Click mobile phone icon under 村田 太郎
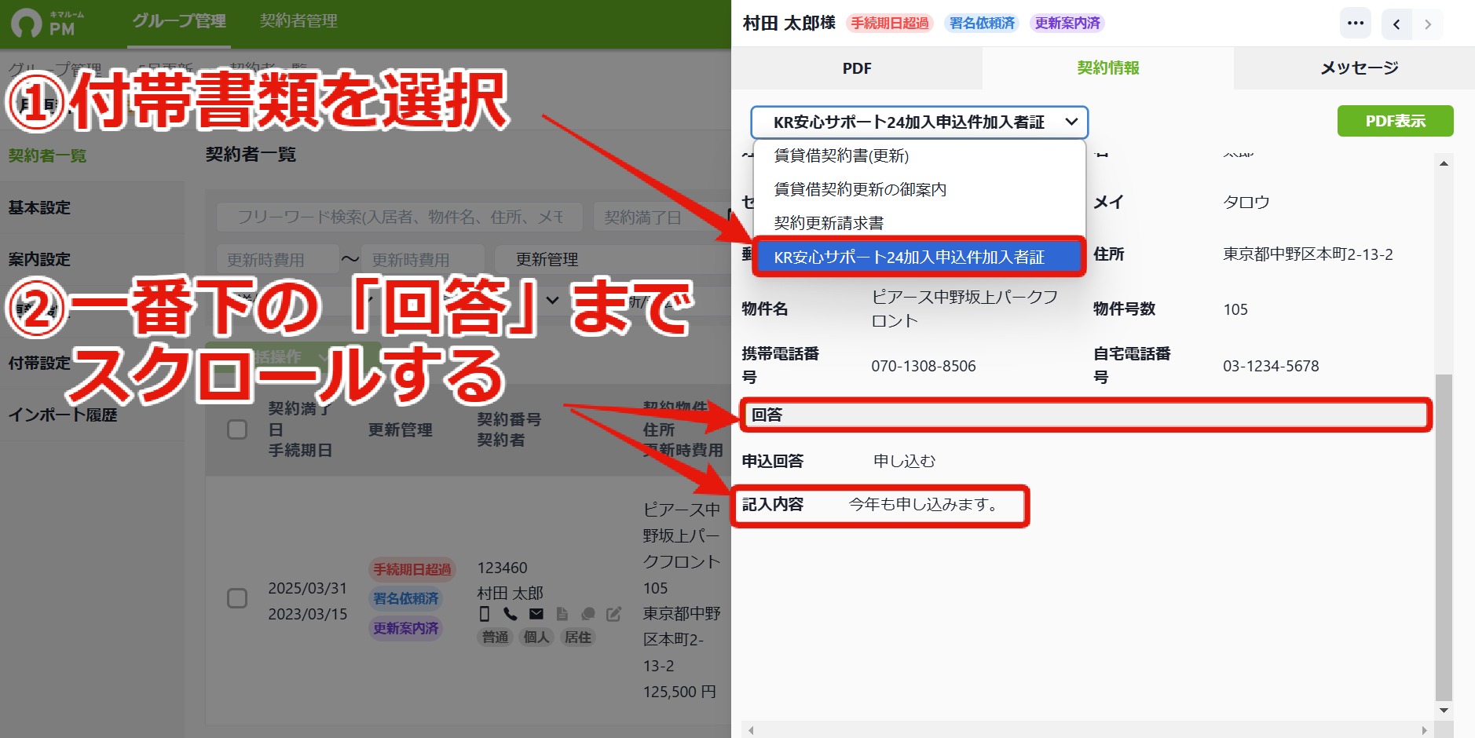This screenshot has width=1475, height=738. (485, 614)
